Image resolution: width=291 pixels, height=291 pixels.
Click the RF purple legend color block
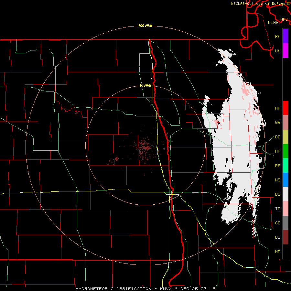[286, 36]
